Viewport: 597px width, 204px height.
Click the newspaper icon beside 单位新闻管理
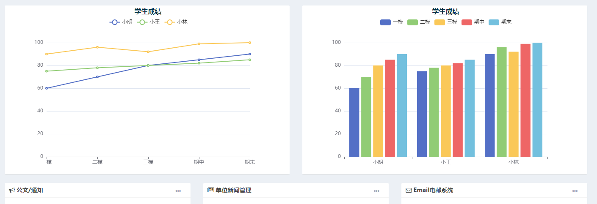(210, 190)
